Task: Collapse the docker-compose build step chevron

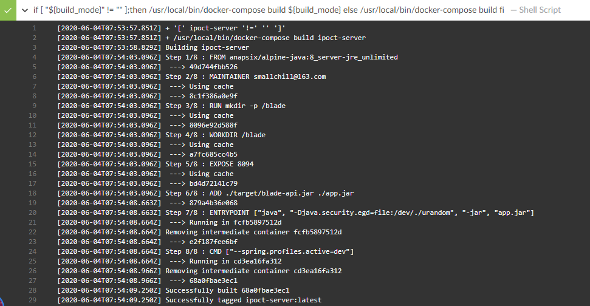Action: point(25,10)
